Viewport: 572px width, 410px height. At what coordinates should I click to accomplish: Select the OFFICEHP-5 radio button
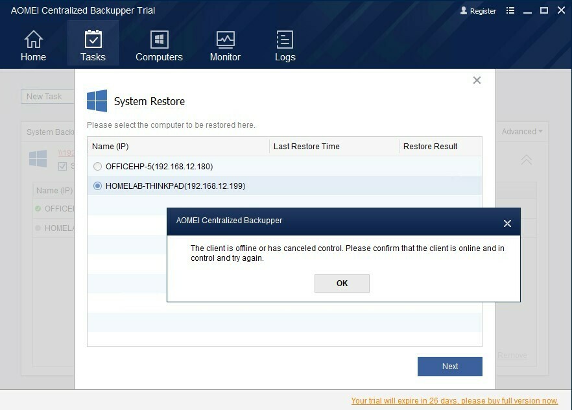(x=97, y=166)
